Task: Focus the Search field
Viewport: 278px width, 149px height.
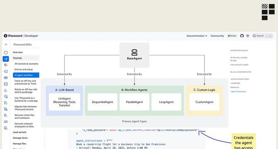Action: coord(263,36)
